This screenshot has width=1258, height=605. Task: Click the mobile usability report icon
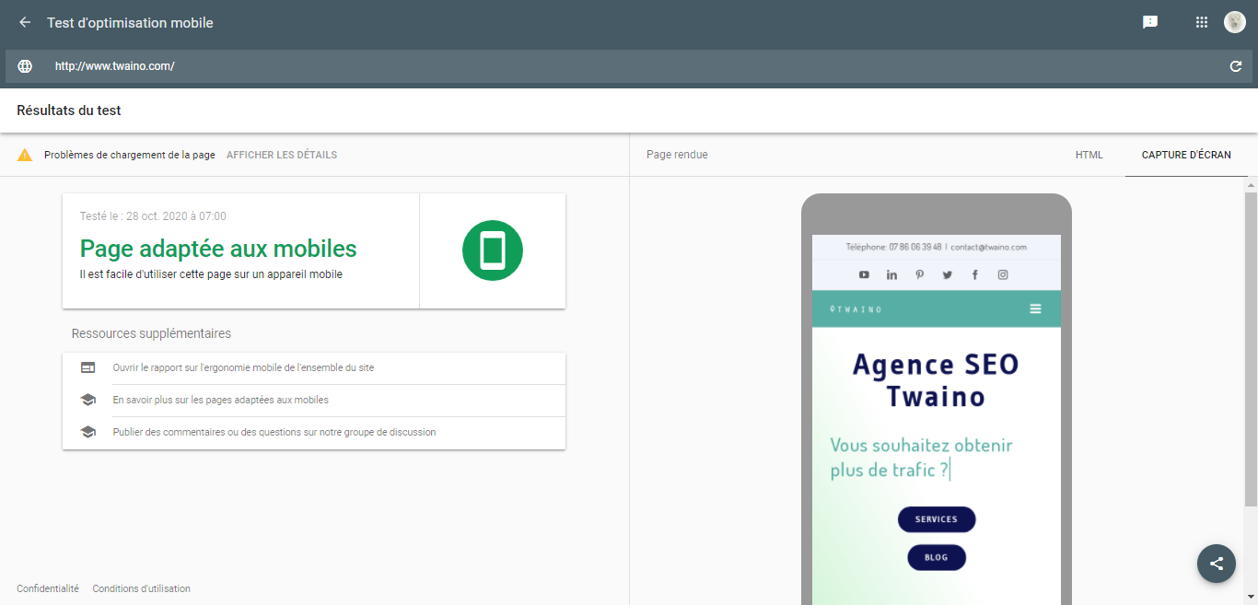[88, 367]
